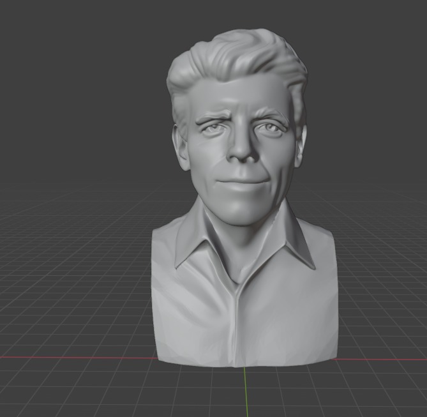
Task: Select the sculpted male bust model
Action: 244,197
